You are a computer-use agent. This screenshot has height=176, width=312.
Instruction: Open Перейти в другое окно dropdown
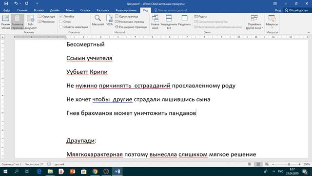point(254,22)
